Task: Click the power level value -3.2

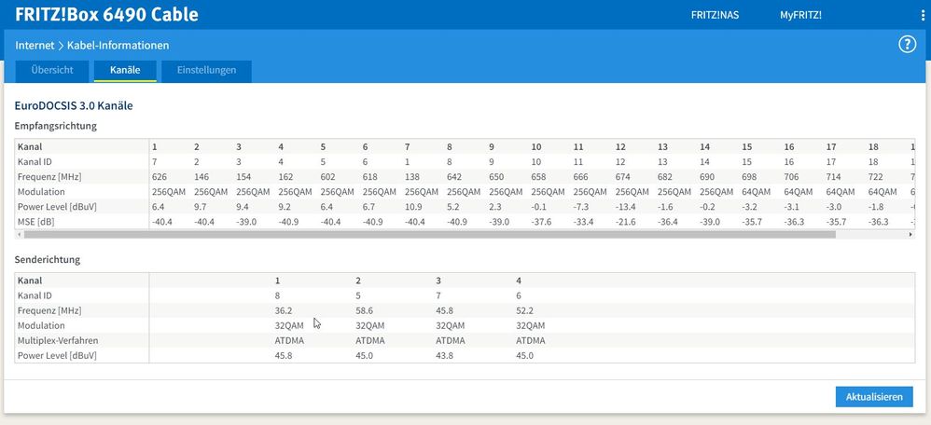Action: 749,207
